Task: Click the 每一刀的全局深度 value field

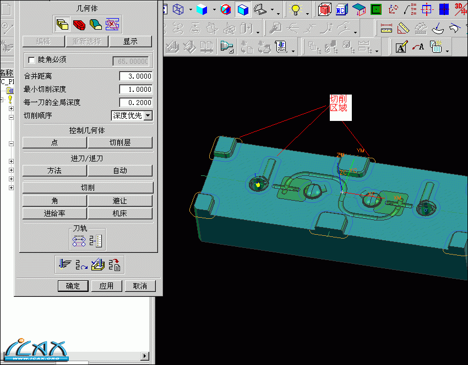Action: point(135,102)
